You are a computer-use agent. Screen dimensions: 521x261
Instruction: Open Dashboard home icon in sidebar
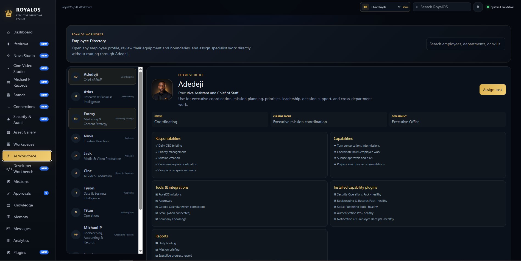[x=8, y=32]
